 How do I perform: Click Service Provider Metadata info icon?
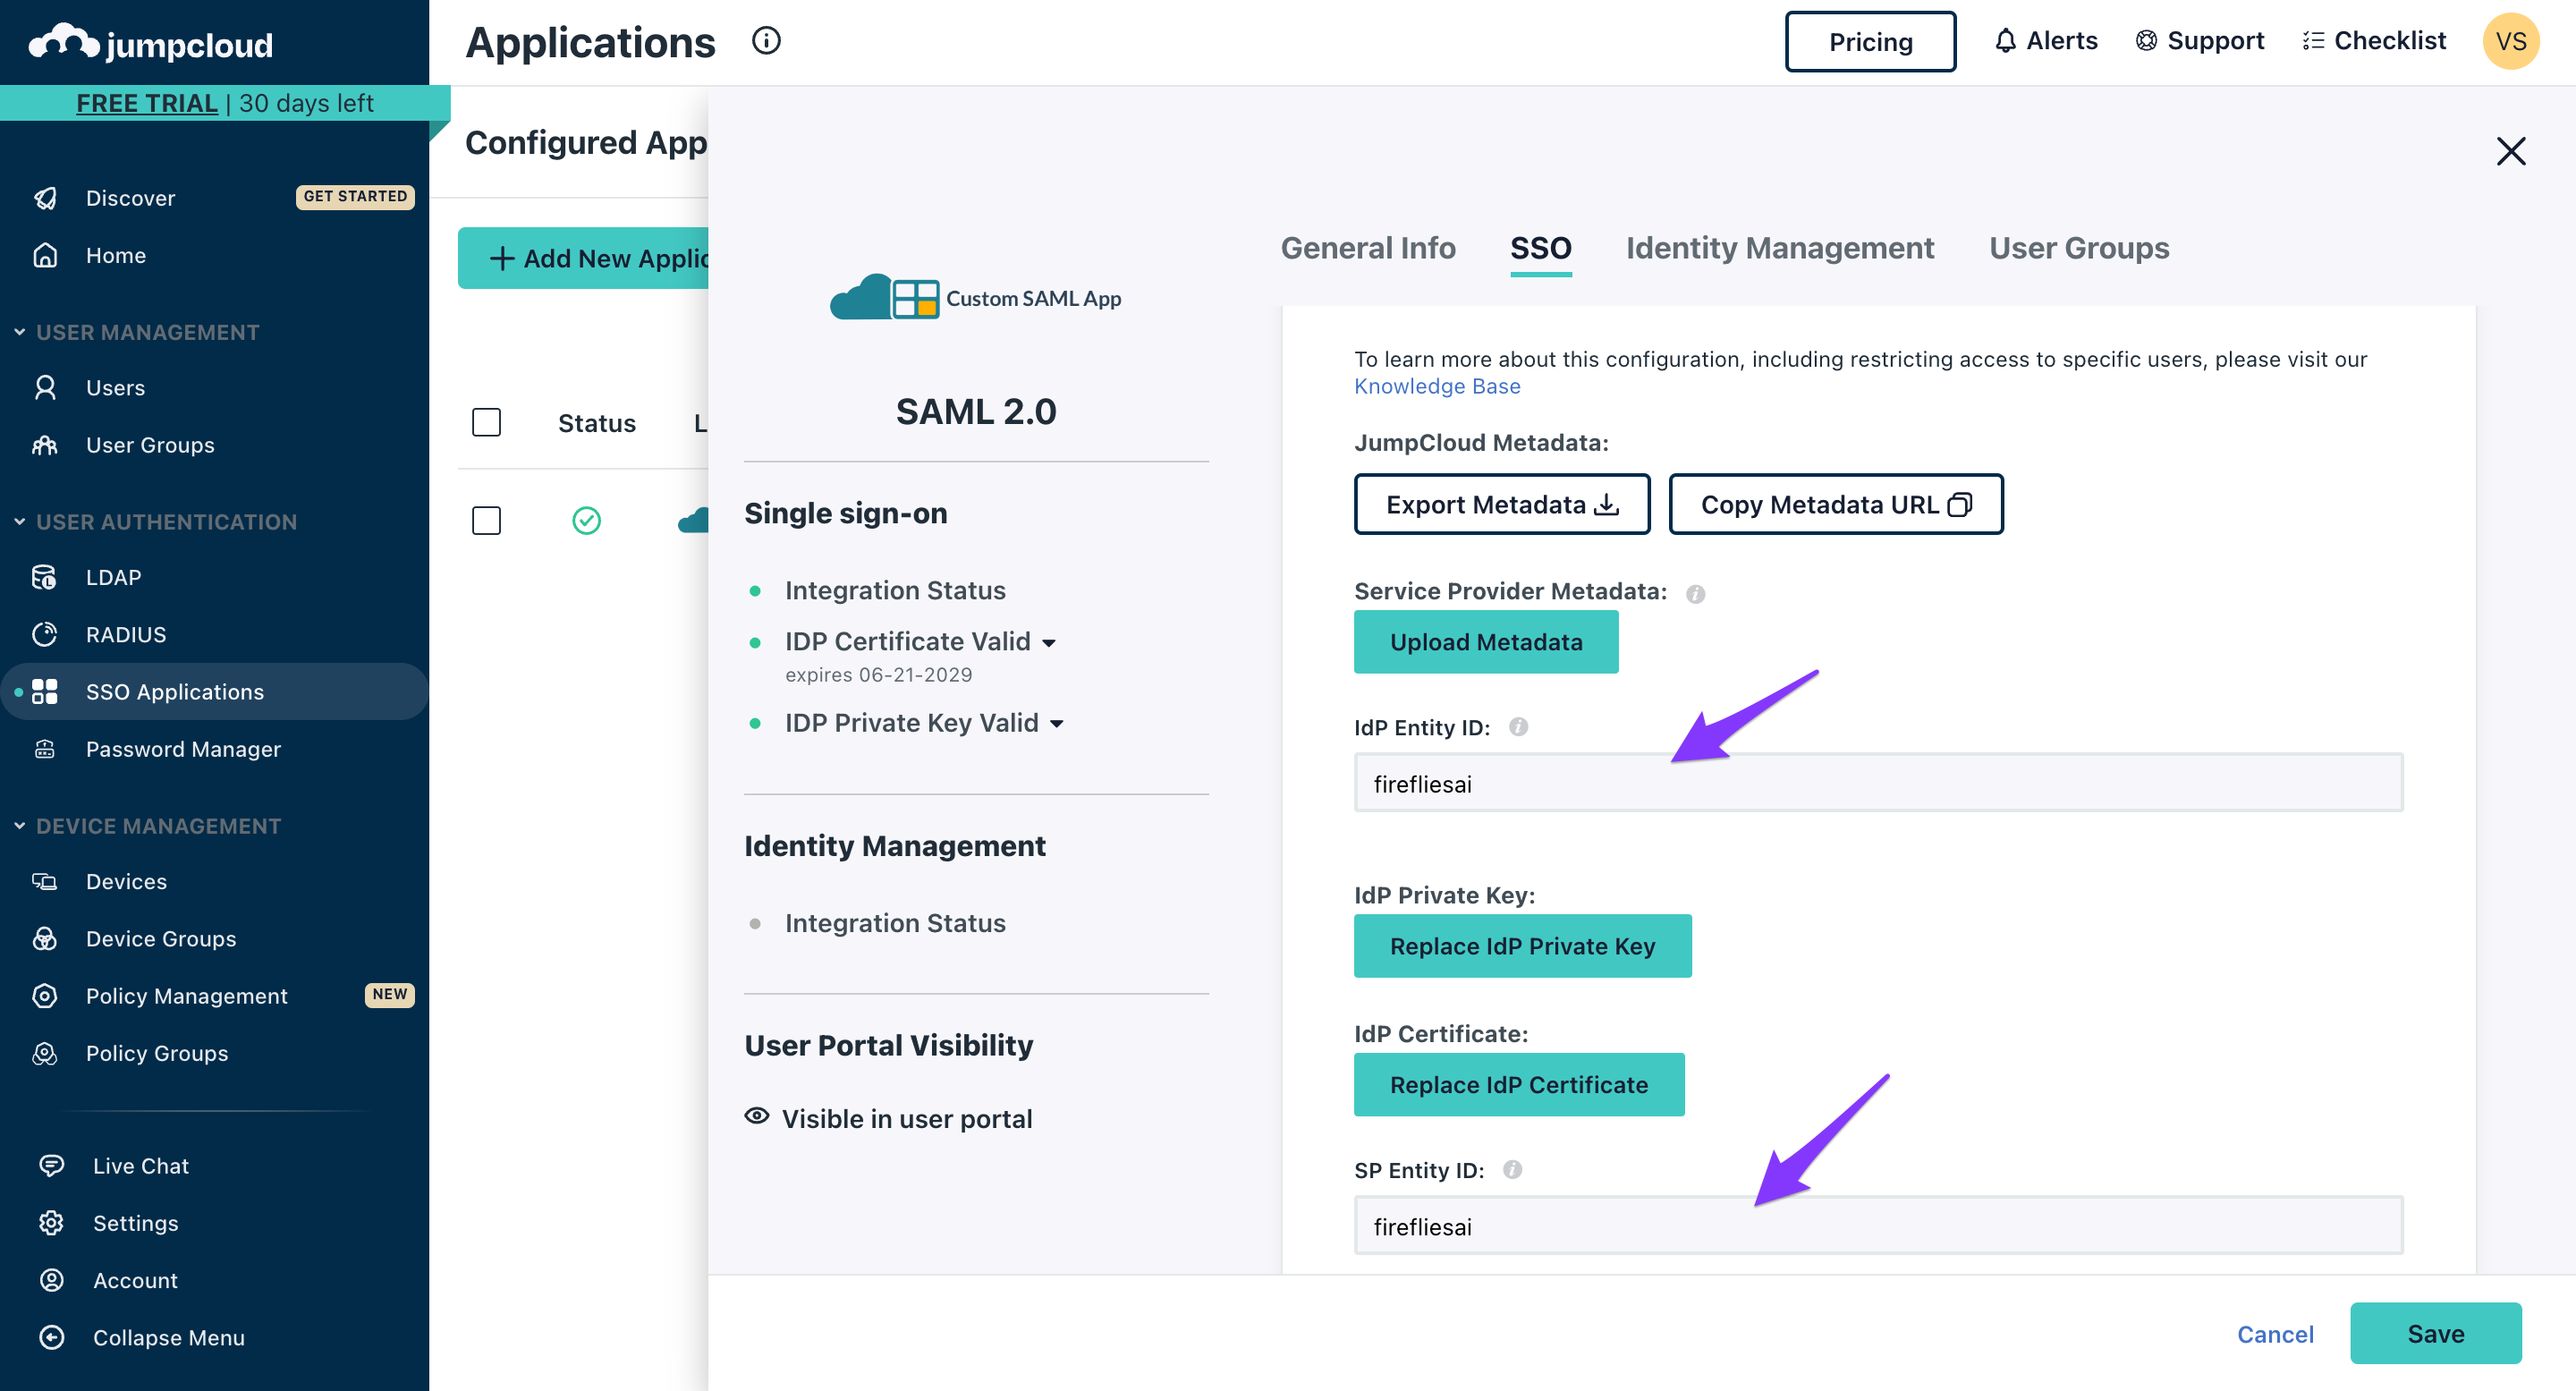pyautogui.click(x=1695, y=594)
